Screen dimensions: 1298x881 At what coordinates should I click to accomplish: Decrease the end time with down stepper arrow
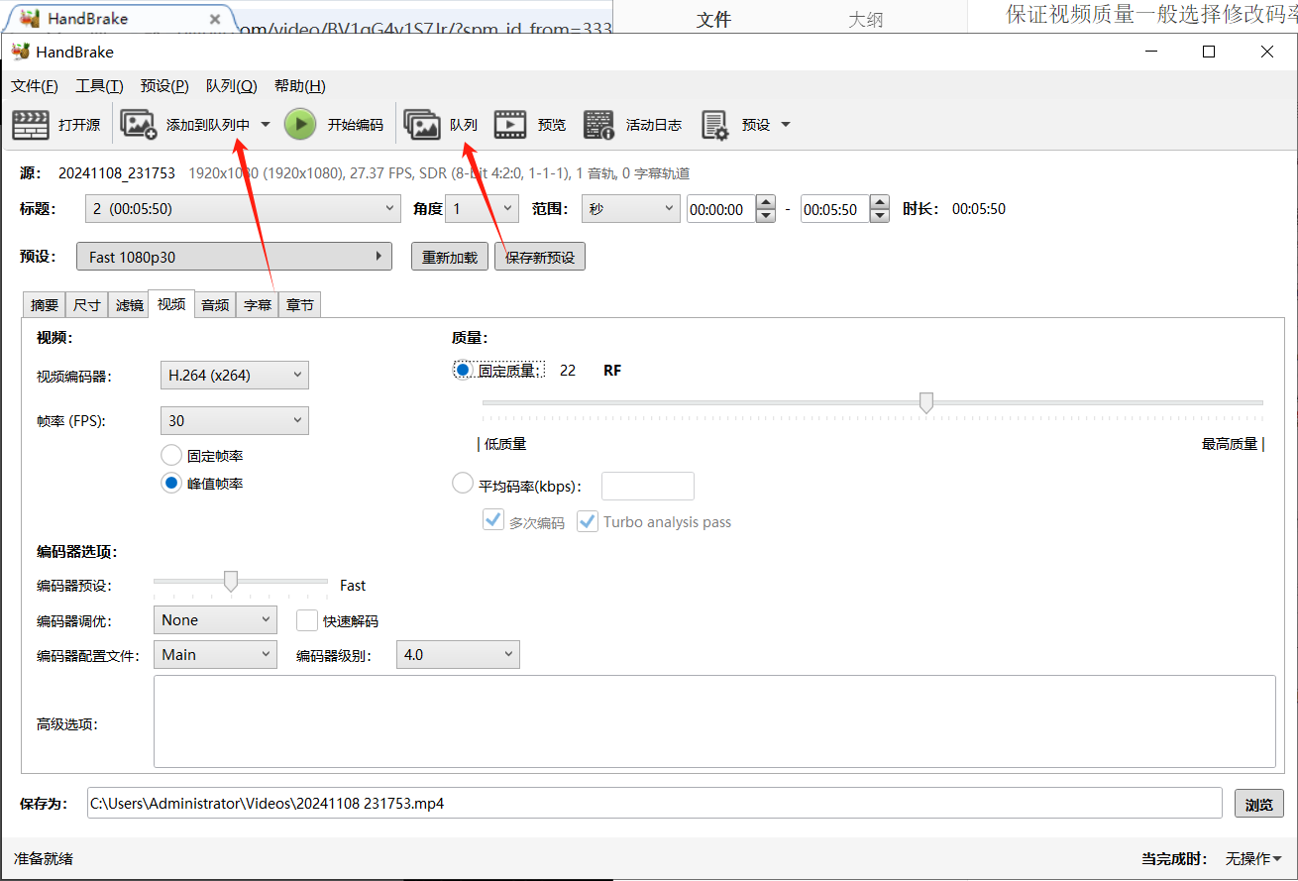pos(880,216)
